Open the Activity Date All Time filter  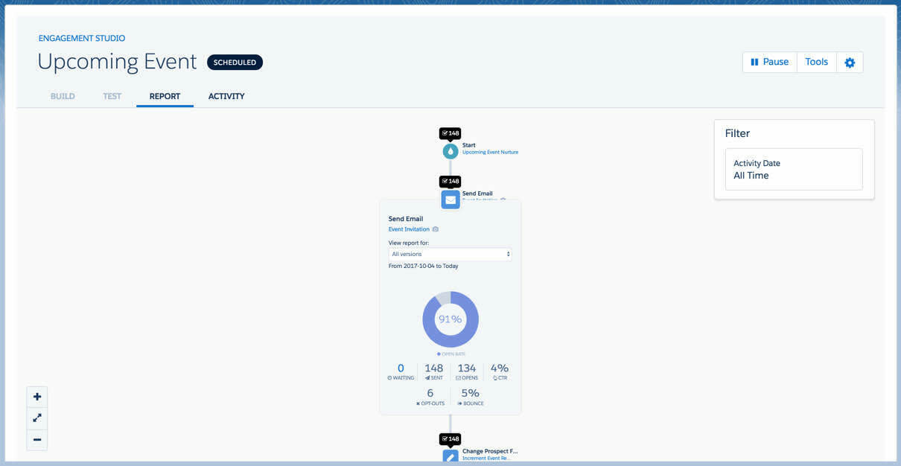tap(794, 169)
